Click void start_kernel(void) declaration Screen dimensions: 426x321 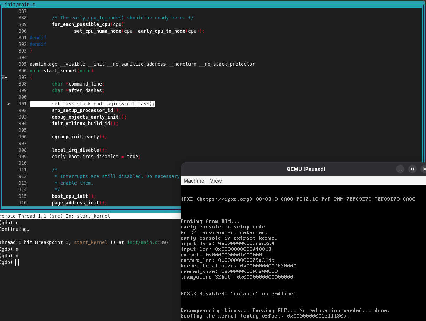[x=62, y=71]
